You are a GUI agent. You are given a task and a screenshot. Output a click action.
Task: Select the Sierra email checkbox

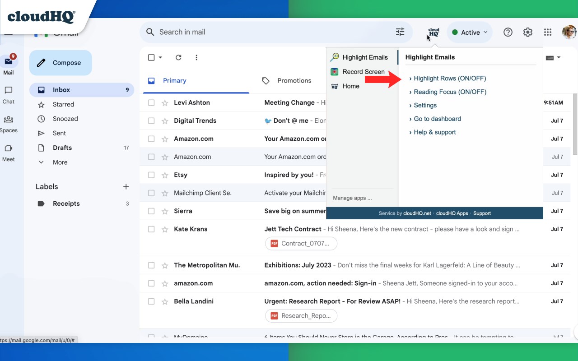tap(151, 211)
